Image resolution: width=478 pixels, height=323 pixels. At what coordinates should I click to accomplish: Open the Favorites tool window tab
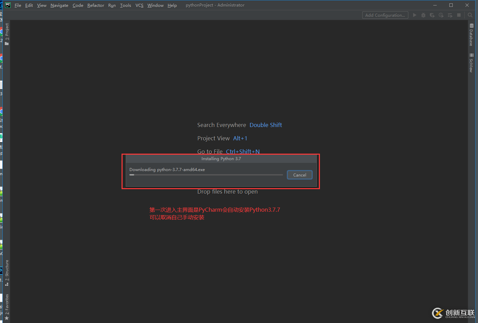coord(6,307)
